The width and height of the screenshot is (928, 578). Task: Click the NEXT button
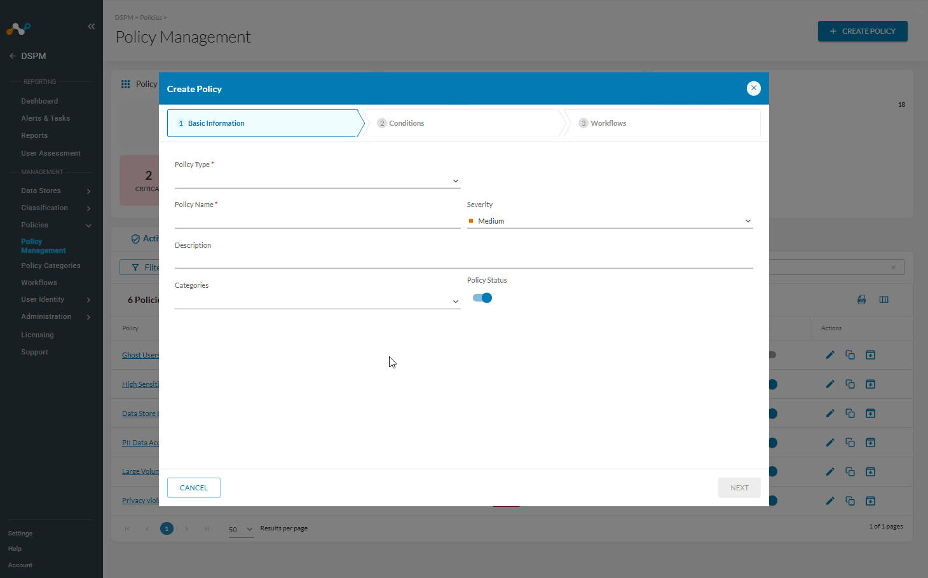click(739, 488)
